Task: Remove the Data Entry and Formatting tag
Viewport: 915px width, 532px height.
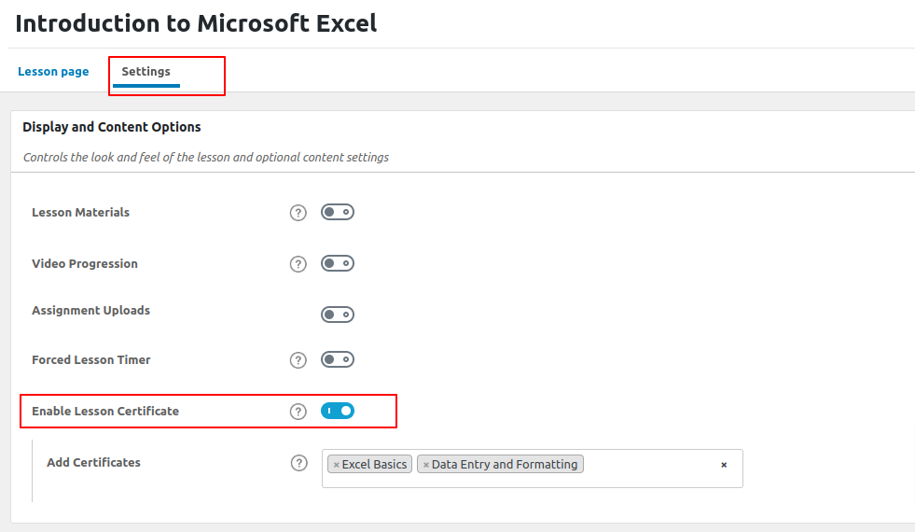Action: point(426,465)
